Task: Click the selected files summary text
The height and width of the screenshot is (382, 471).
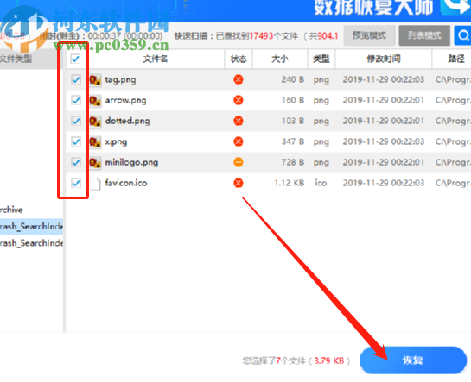Action: [x=296, y=360]
